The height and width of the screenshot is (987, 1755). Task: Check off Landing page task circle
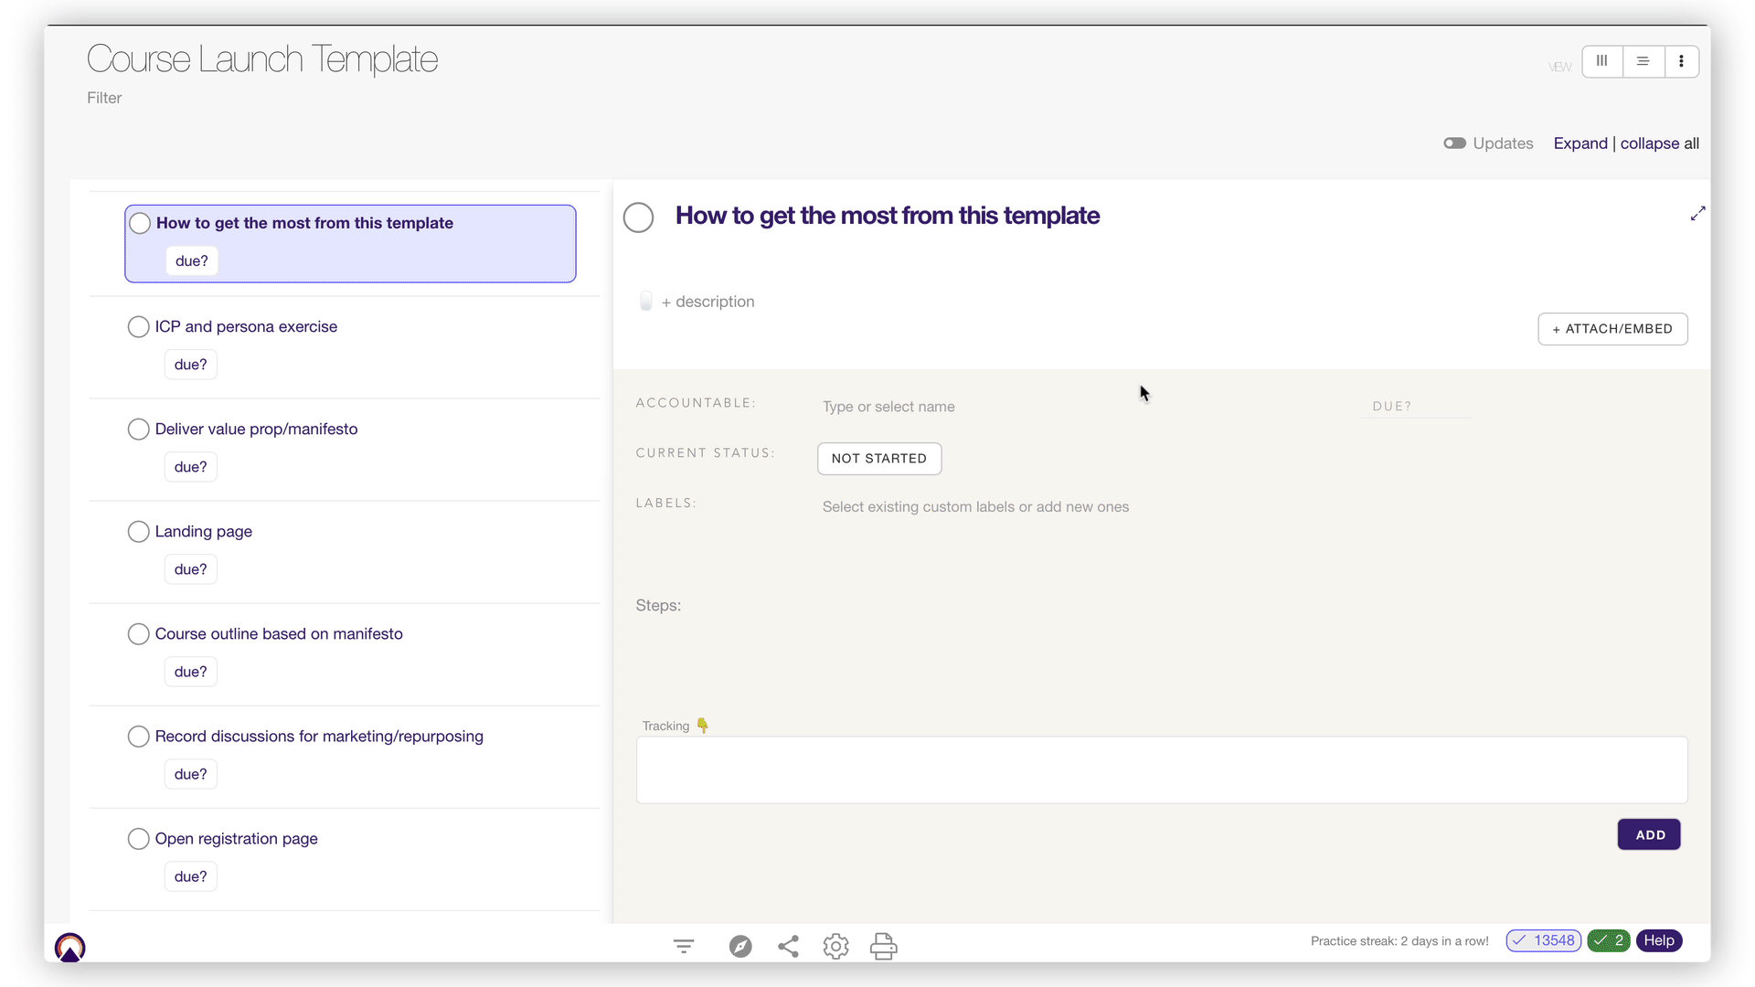coord(138,532)
